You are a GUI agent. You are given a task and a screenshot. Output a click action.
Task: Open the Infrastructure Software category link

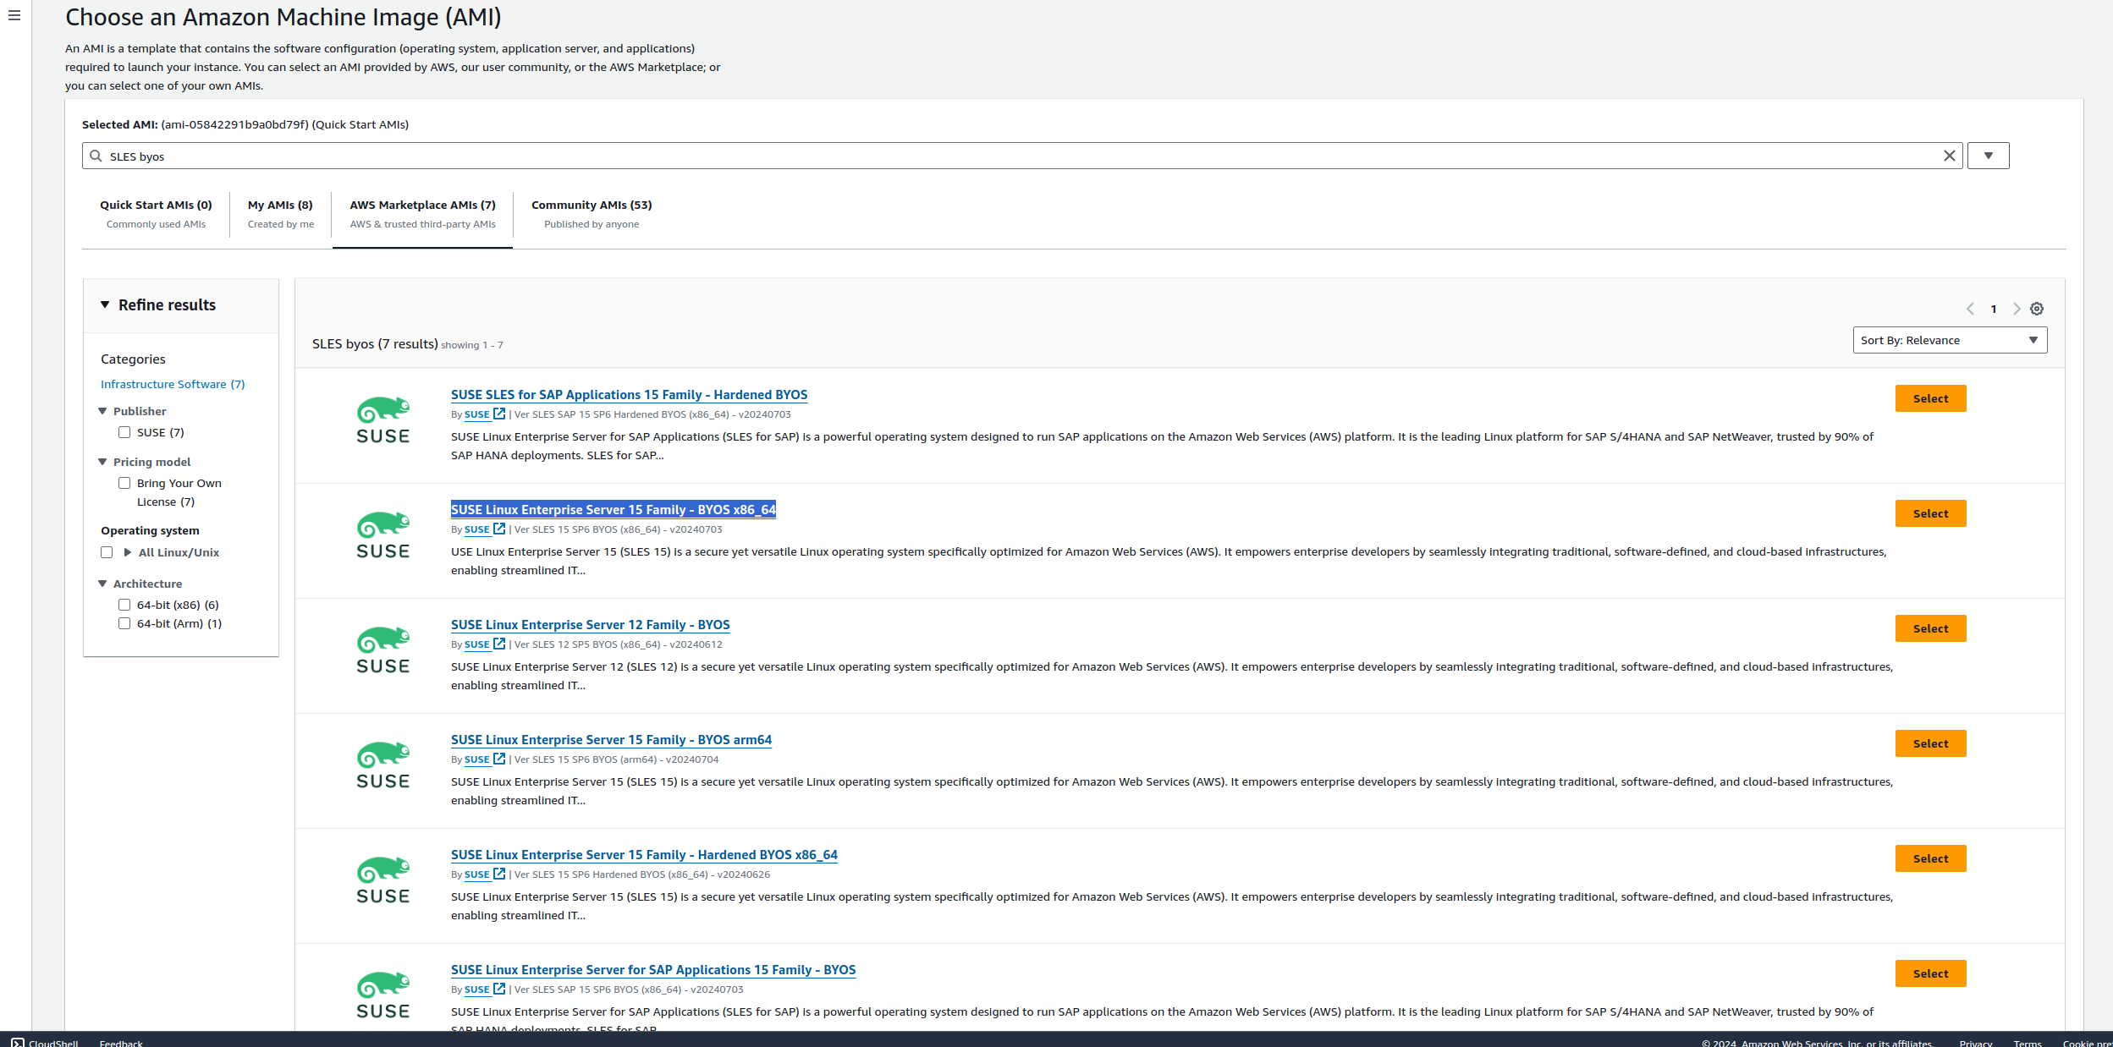click(x=172, y=383)
